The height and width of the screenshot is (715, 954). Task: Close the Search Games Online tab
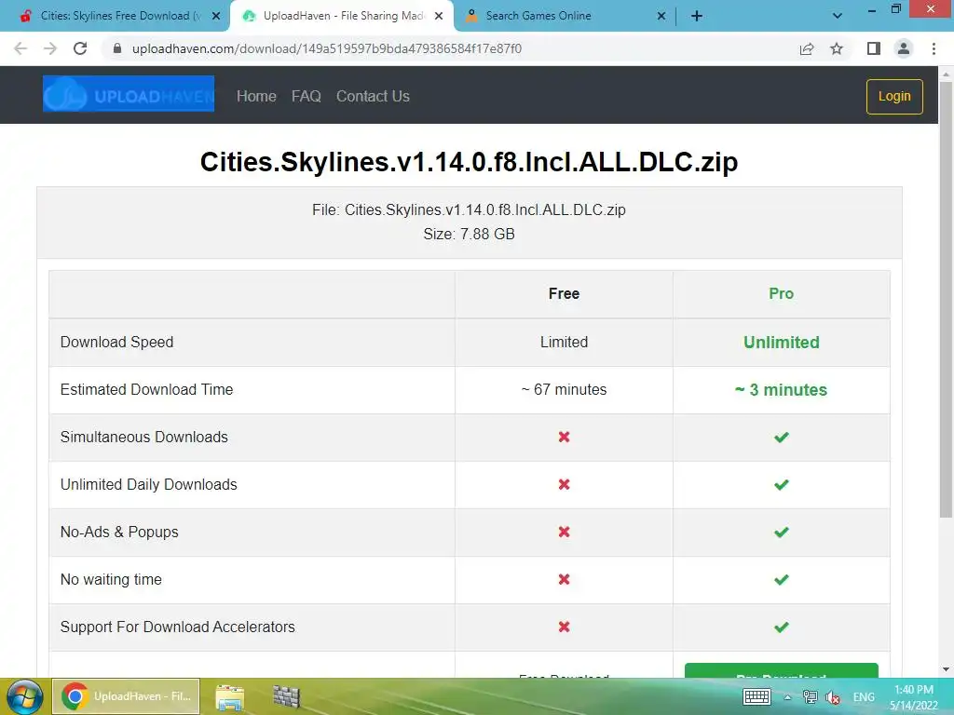tap(661, 16)
